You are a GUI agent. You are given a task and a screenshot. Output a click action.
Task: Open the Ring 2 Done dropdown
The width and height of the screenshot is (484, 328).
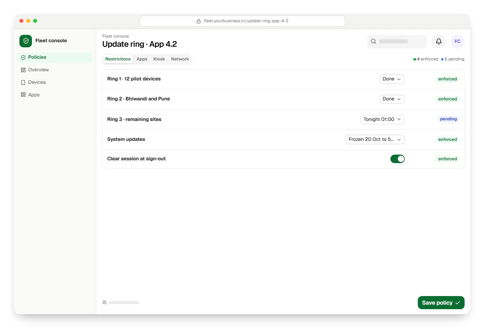[392, 99]
